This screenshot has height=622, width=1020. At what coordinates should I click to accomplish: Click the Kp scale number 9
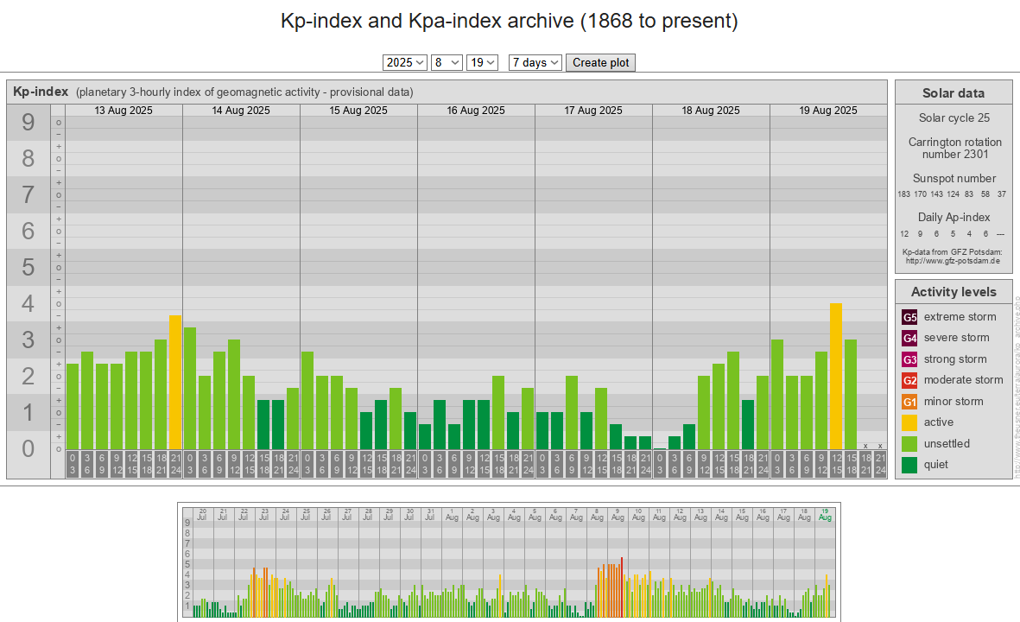point(28,123)
